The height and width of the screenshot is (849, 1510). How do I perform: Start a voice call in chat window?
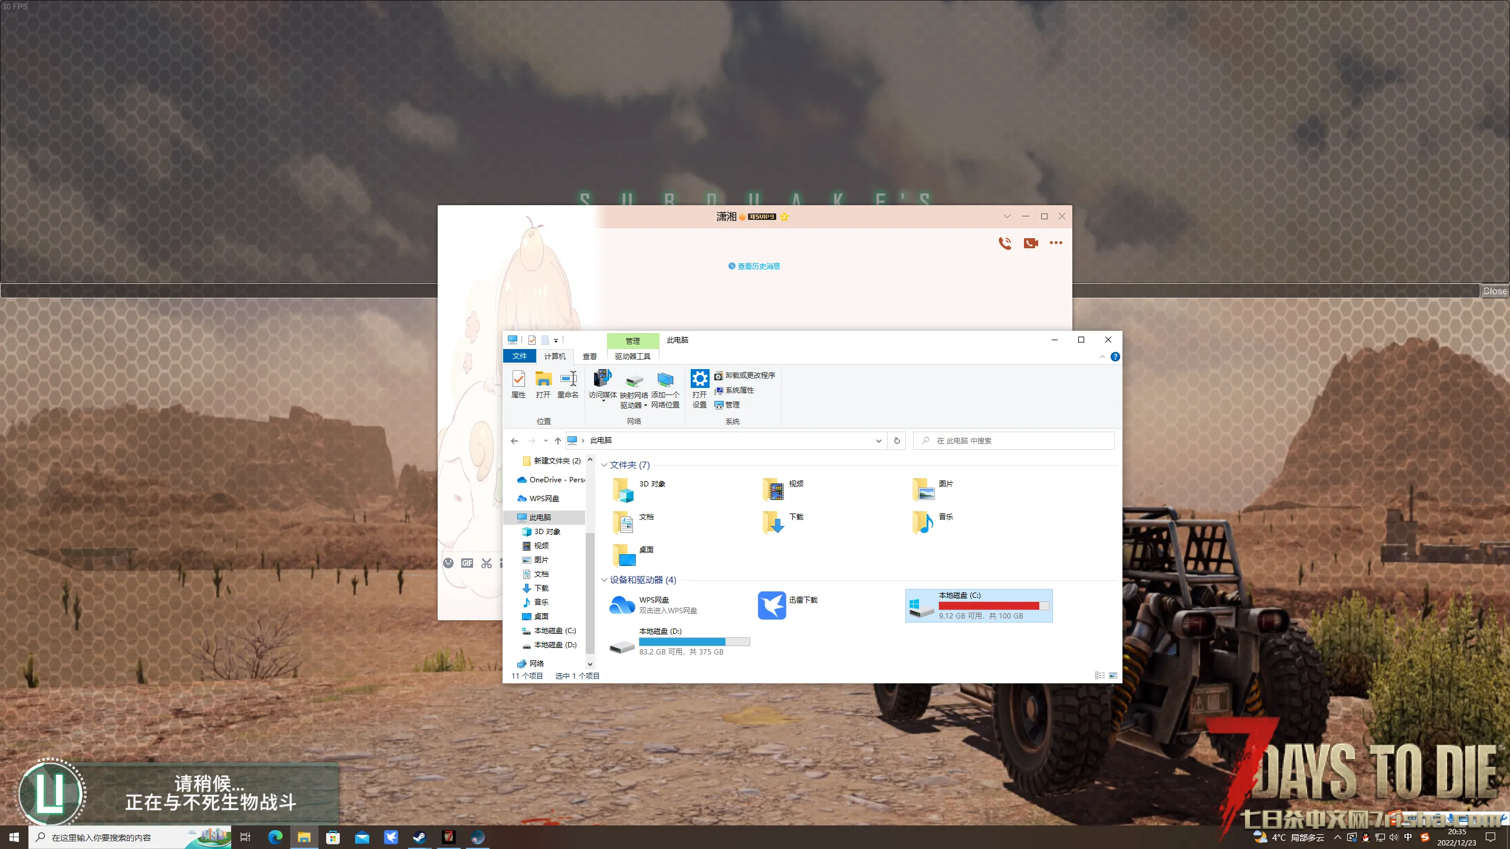[x=1005, y=243]
